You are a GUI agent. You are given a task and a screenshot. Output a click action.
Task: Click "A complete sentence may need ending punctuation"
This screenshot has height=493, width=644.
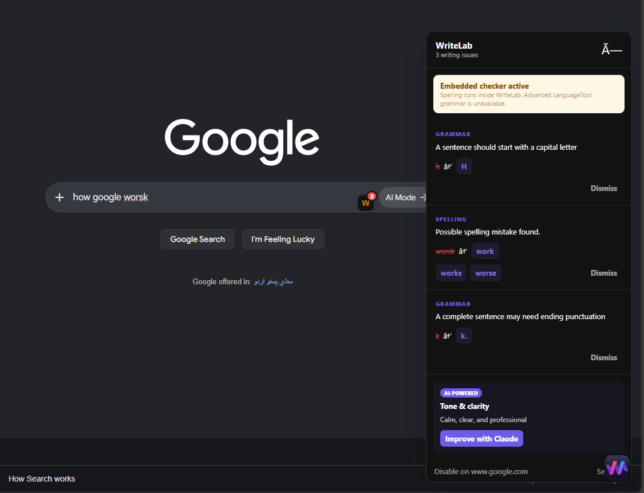(520, 316)
